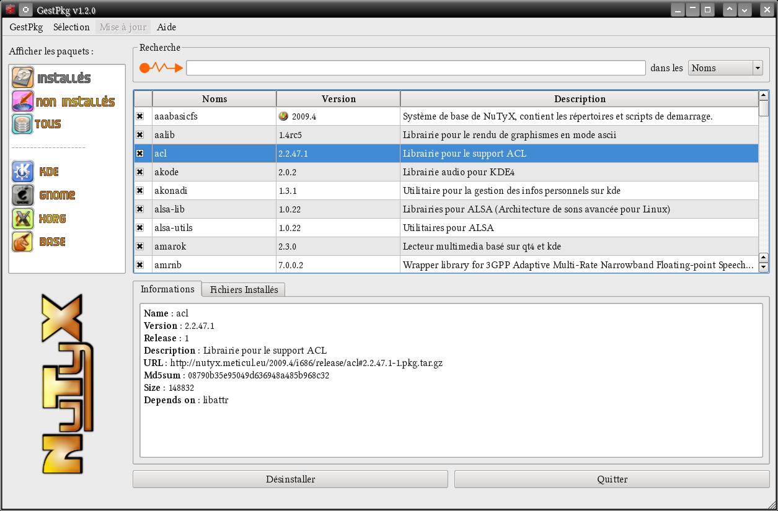Select the aalib package name
The height and width of the screenshot is (511, 778).
pos(165,134)
